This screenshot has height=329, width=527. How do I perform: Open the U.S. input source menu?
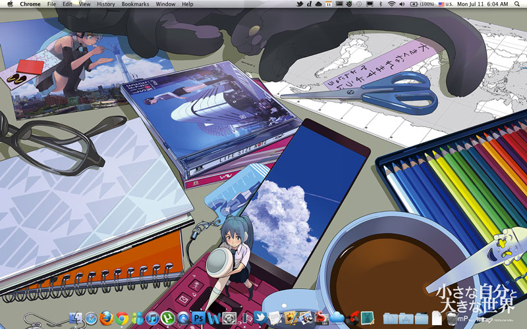pos(446,4)
